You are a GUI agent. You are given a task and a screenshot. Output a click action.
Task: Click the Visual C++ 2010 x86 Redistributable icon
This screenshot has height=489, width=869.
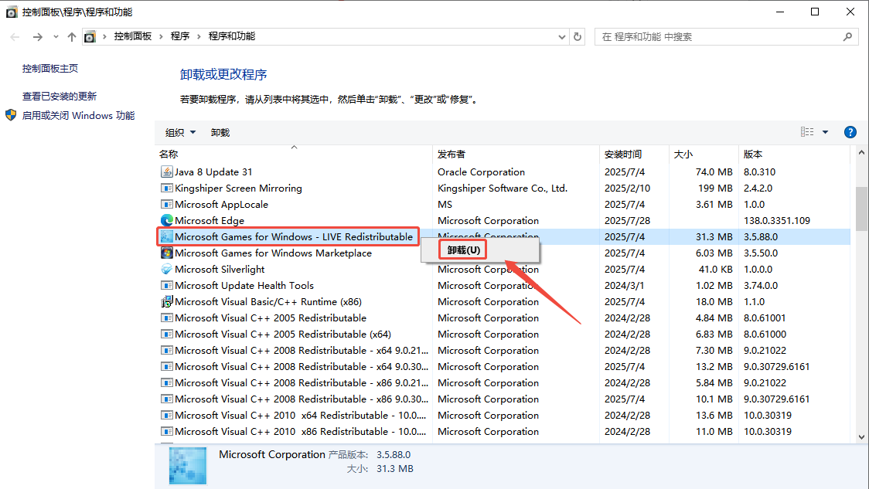coord(166,431)
